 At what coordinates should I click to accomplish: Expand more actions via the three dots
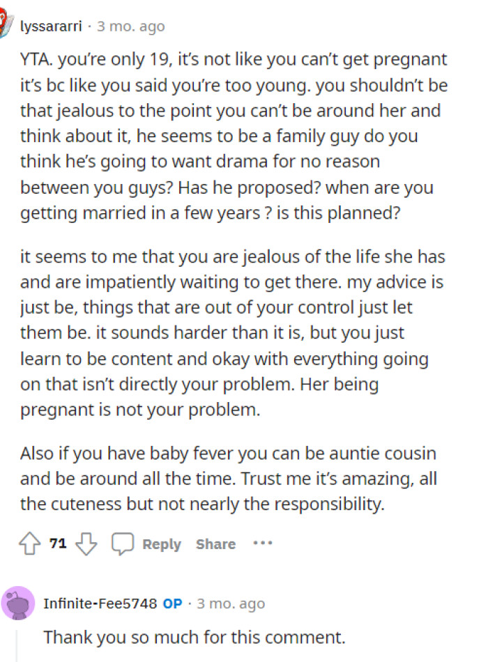tap(263, 544)
